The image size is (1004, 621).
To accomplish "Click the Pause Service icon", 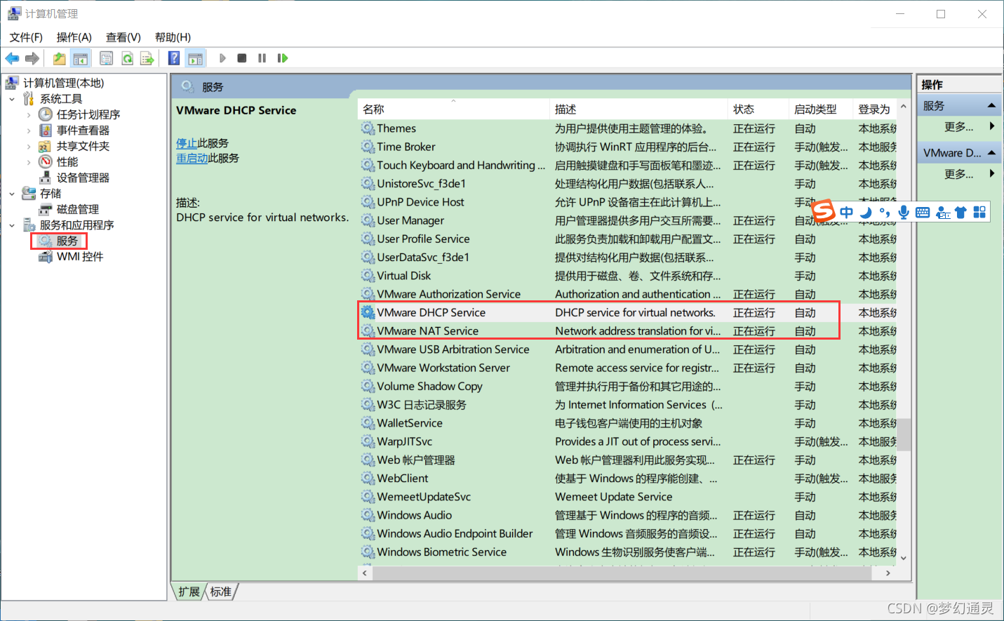I will coord(262,58).
